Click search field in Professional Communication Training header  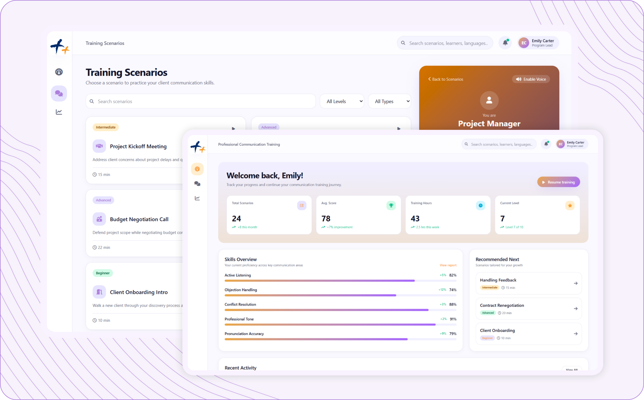tap(499, 144)
